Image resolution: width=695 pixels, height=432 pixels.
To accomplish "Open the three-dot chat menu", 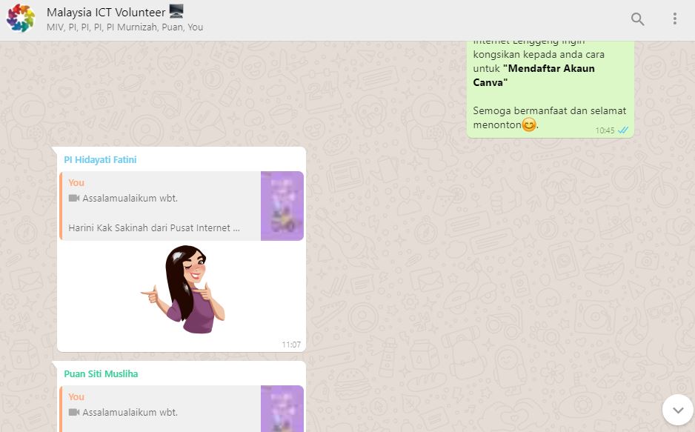I will click(x=674, y=19).
